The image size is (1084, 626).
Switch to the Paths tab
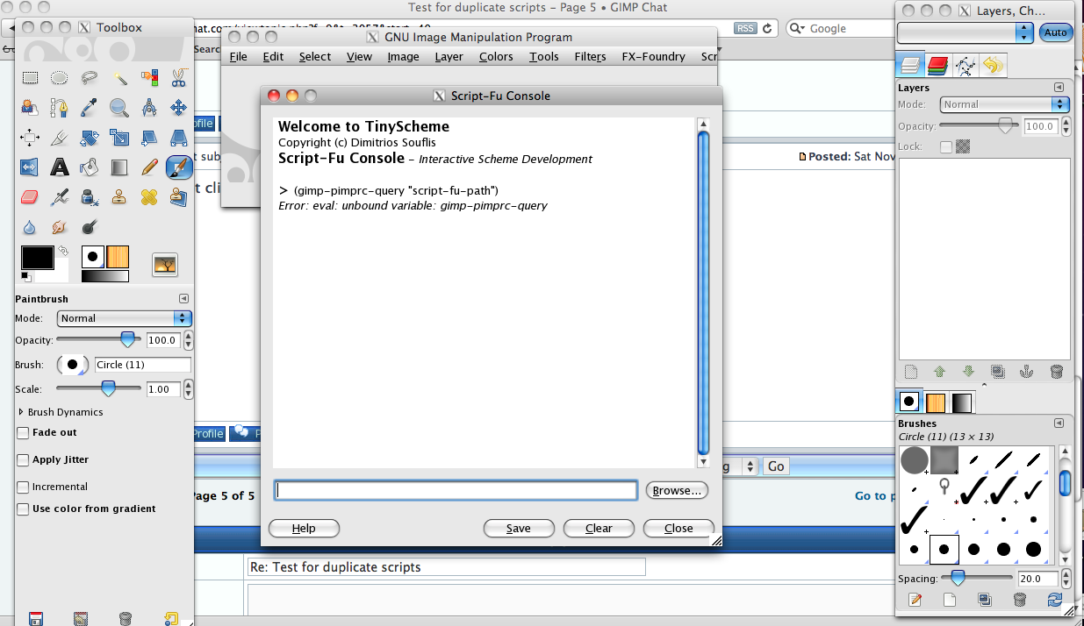point(966,65)
